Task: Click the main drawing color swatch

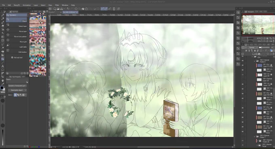Action: tap(2, 87)
